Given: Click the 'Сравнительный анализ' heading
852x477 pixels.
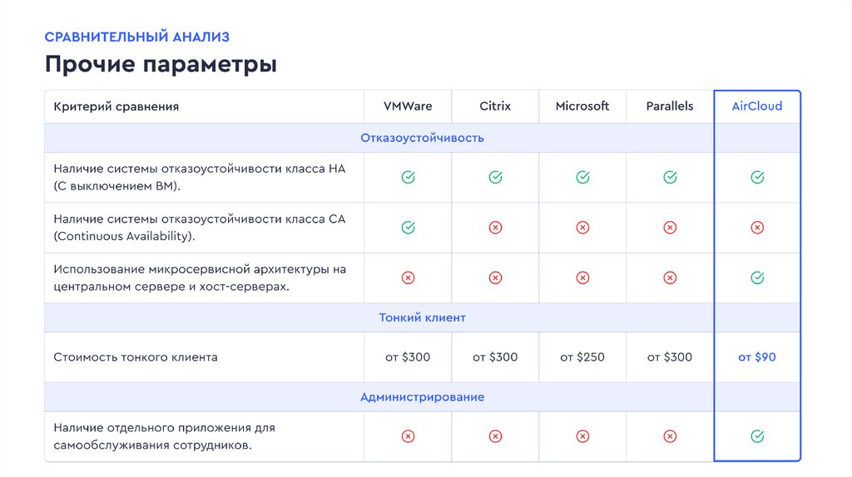Looking at the screenshot, I should (137, 37).
